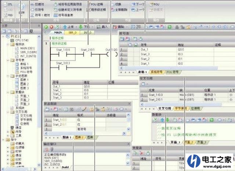Select the Symbolic only addressing option
Screen dimensions: 235x171
[37, 10]
